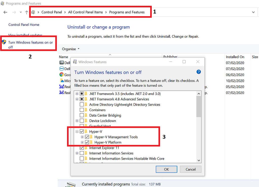Viewport: 259px width, 187px height.
Task: Uncheck the Hyper-V Platform checkbox
Action: click(x=87, y=142)
